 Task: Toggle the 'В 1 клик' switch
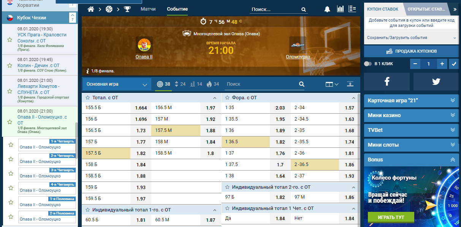pyautogui.click(x=368, y=64)
